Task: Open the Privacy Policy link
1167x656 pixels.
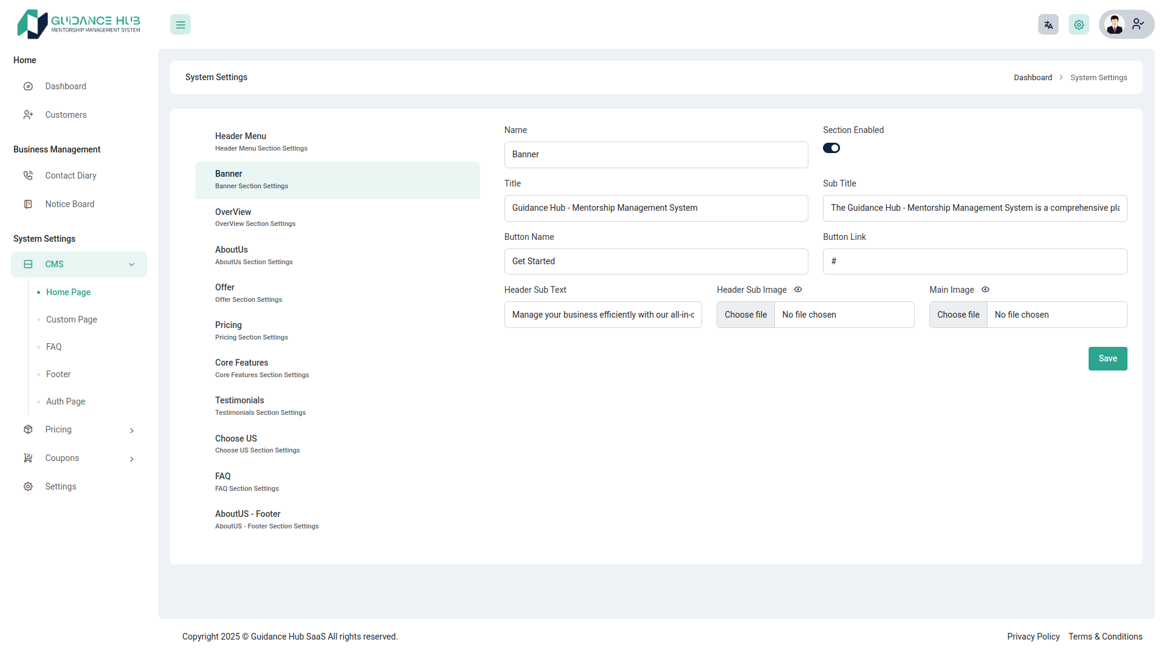Action: [x=1033, y=636]
